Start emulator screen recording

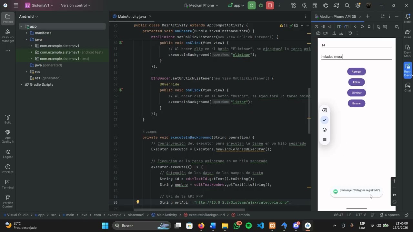pyautogui.click(x=325, y=33)
